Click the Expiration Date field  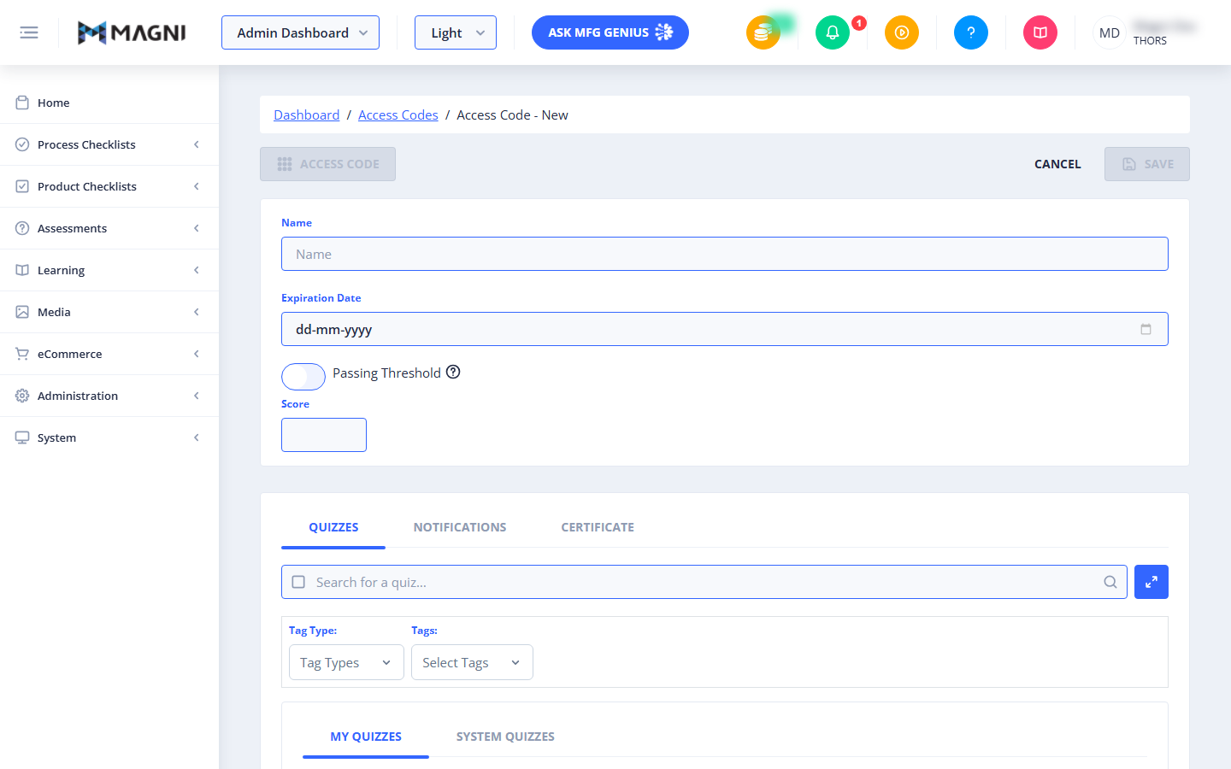pos(725,329)
